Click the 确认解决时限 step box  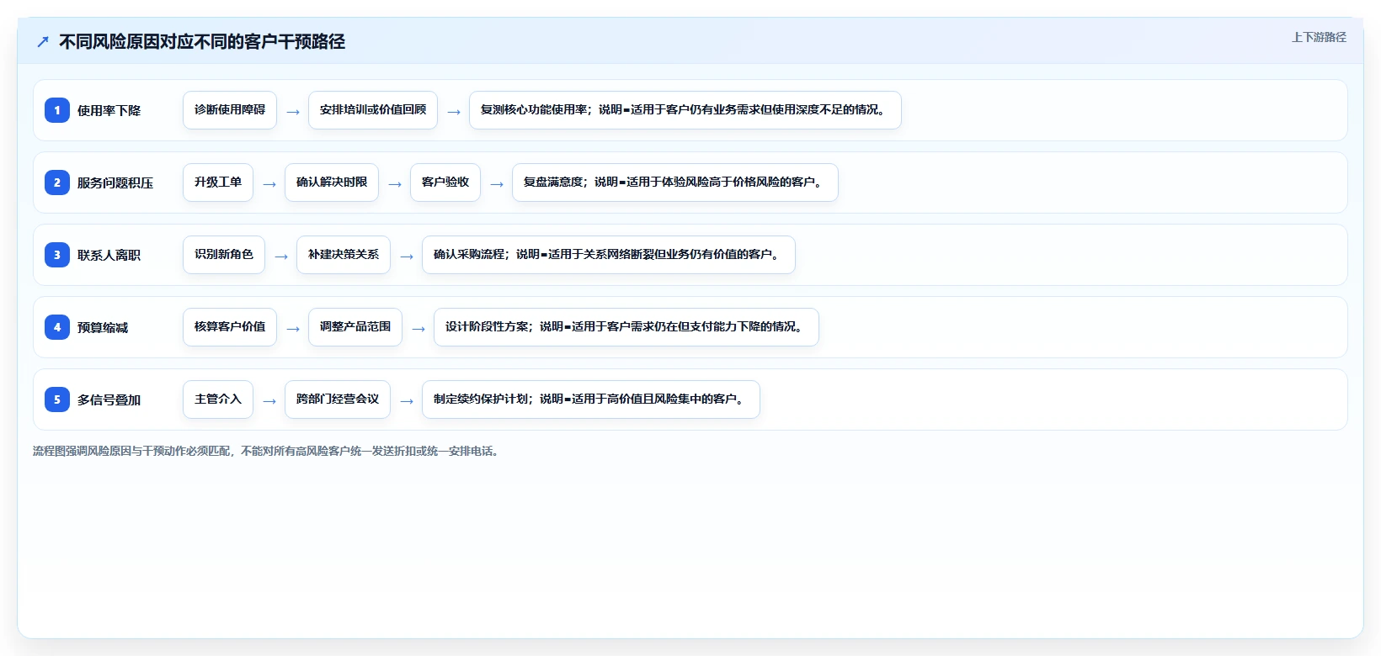(x=332, y=183)
